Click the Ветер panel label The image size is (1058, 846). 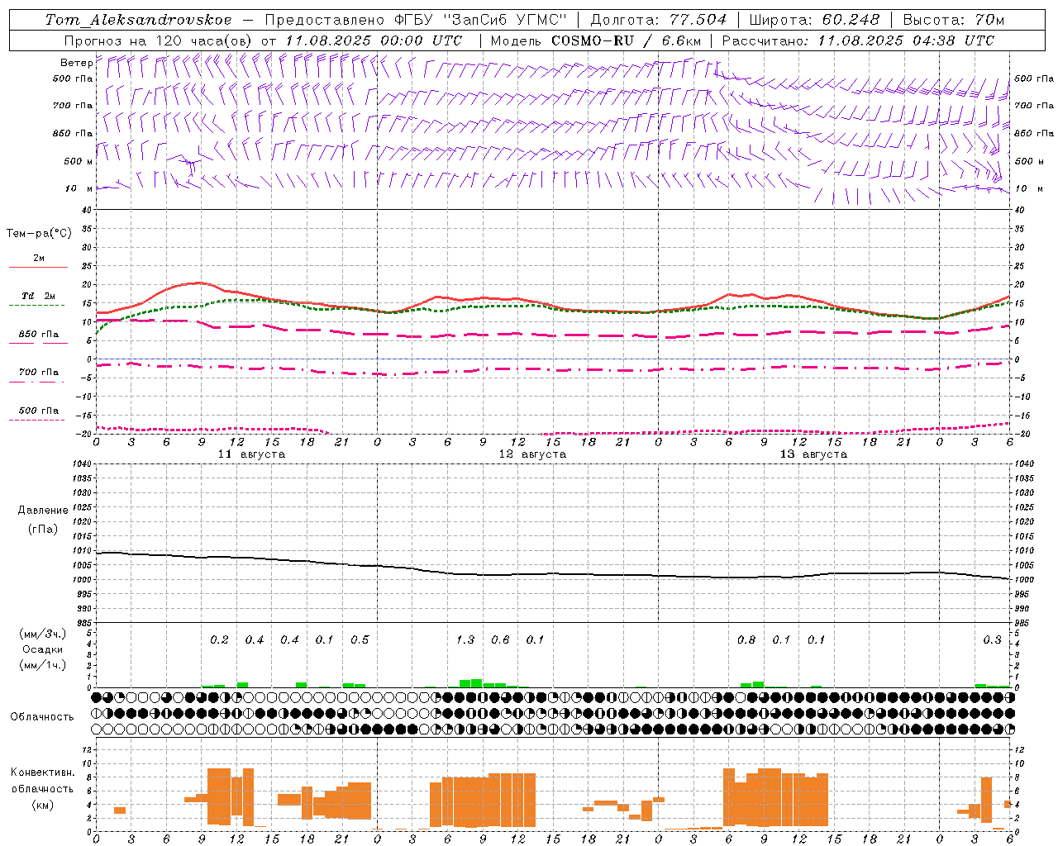coord(76,63)
